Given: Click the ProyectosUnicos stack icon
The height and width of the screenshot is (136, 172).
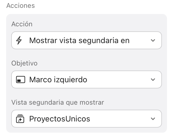Looking at the screenshot, I should click(19, 119).
